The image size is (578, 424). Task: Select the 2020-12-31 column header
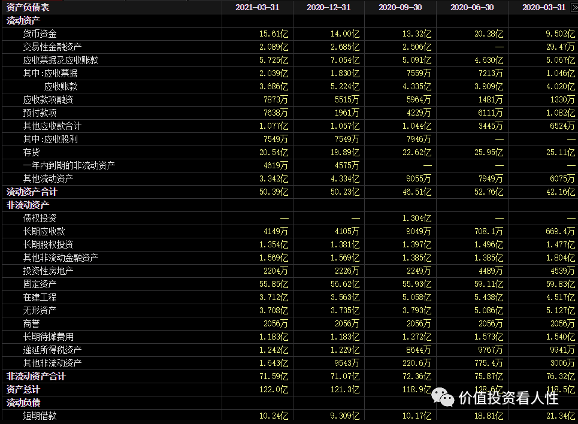[328, 7]
